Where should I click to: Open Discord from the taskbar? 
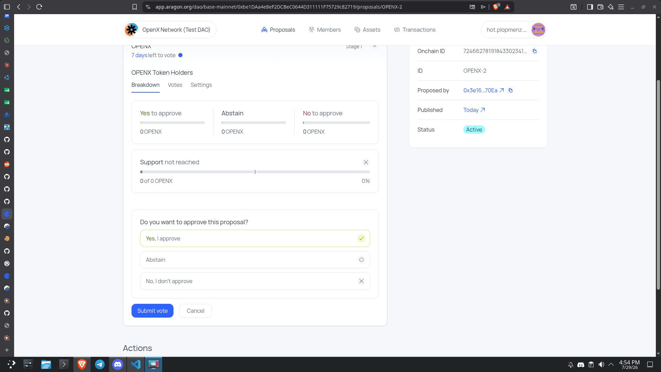pos(118,364)
